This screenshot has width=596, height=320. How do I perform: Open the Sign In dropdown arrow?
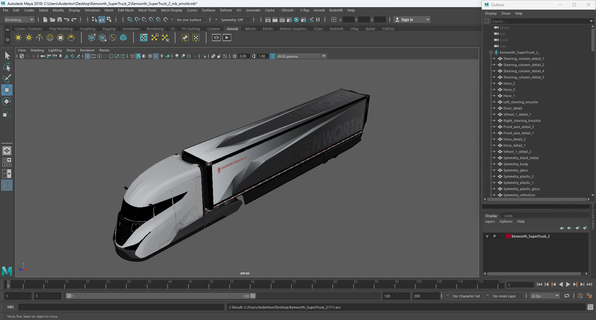[x=428, y=20]
